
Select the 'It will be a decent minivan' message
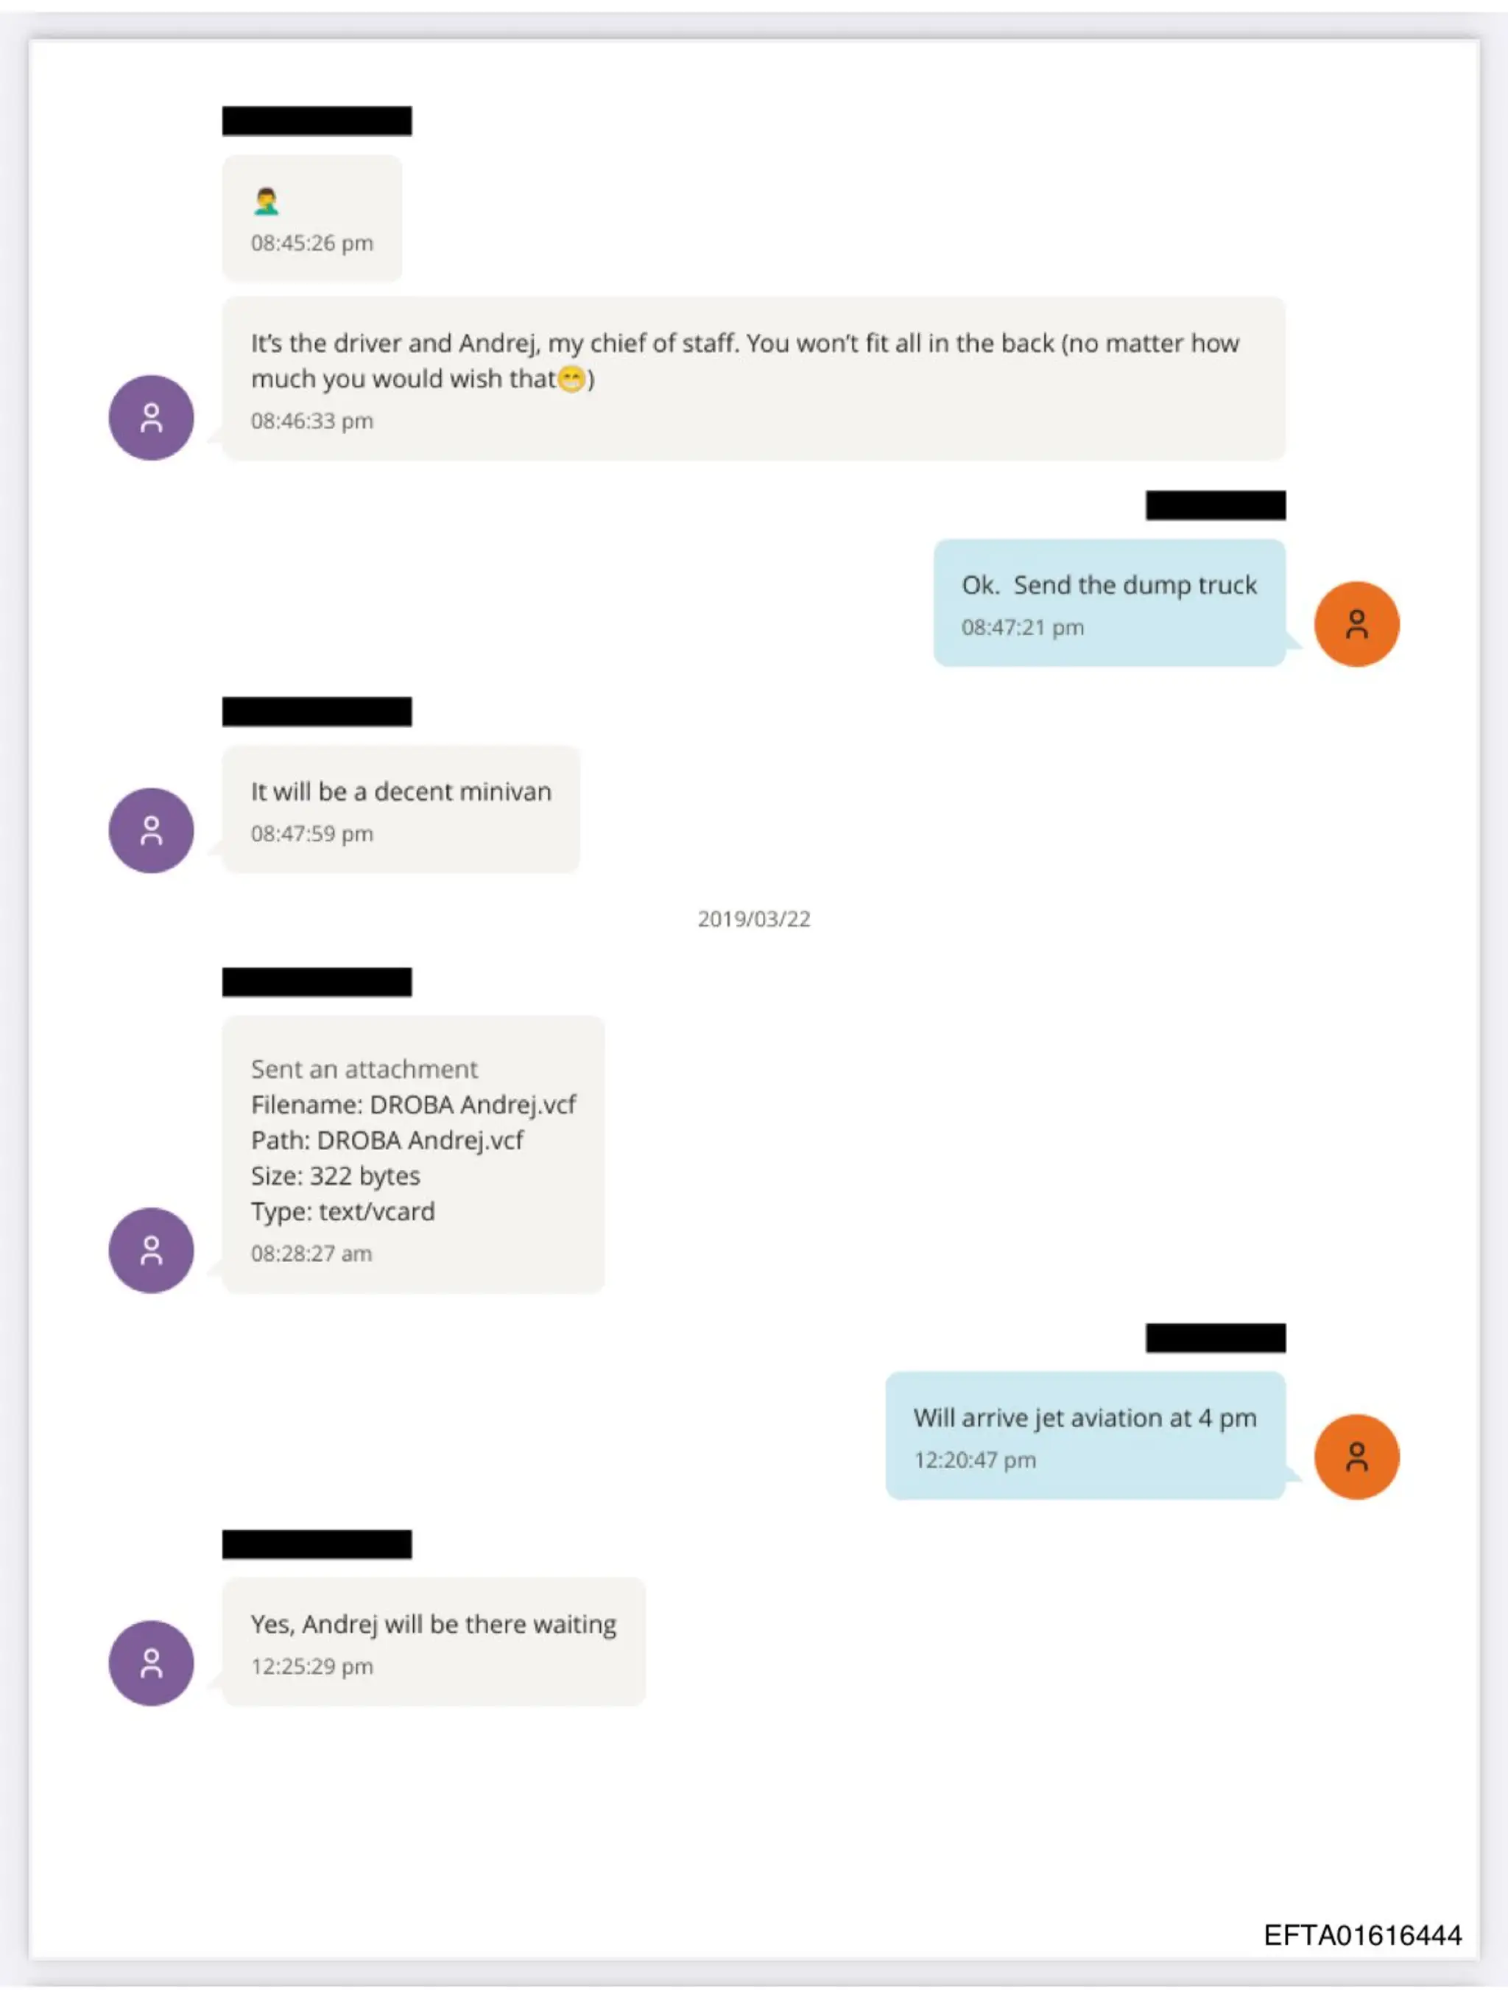pyautogui.click(x=400, y=809)
